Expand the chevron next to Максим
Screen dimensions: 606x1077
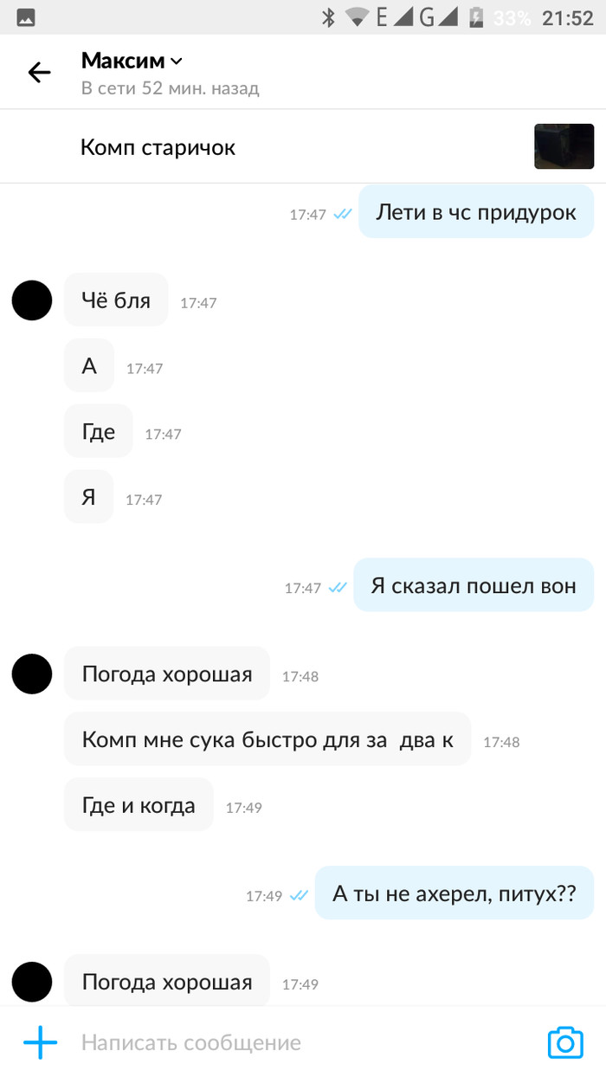point(177,61)
